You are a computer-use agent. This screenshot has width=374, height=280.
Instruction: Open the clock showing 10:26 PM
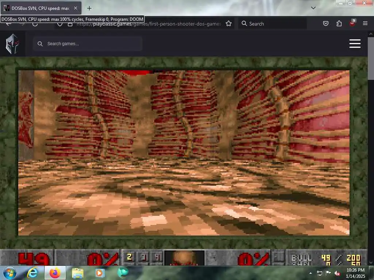coord(355,273)
